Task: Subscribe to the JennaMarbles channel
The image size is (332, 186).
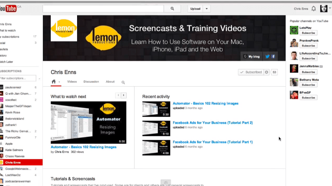Action: point(308,72)
